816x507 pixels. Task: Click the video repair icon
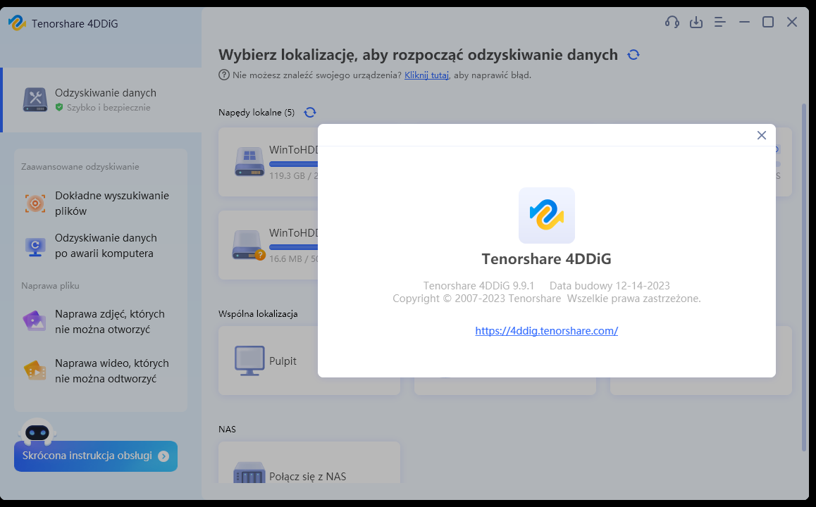pyautogui.click(x=35, y=370)
